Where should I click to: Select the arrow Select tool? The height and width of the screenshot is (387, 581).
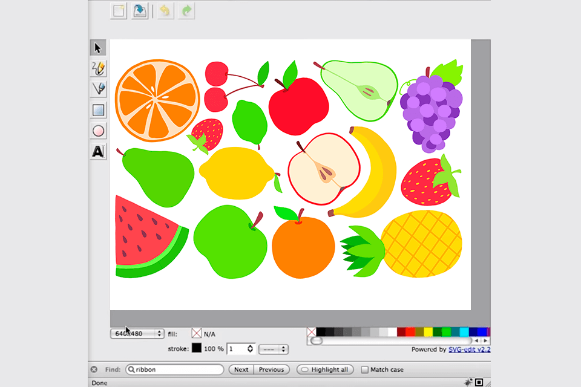tap(98, 48)
